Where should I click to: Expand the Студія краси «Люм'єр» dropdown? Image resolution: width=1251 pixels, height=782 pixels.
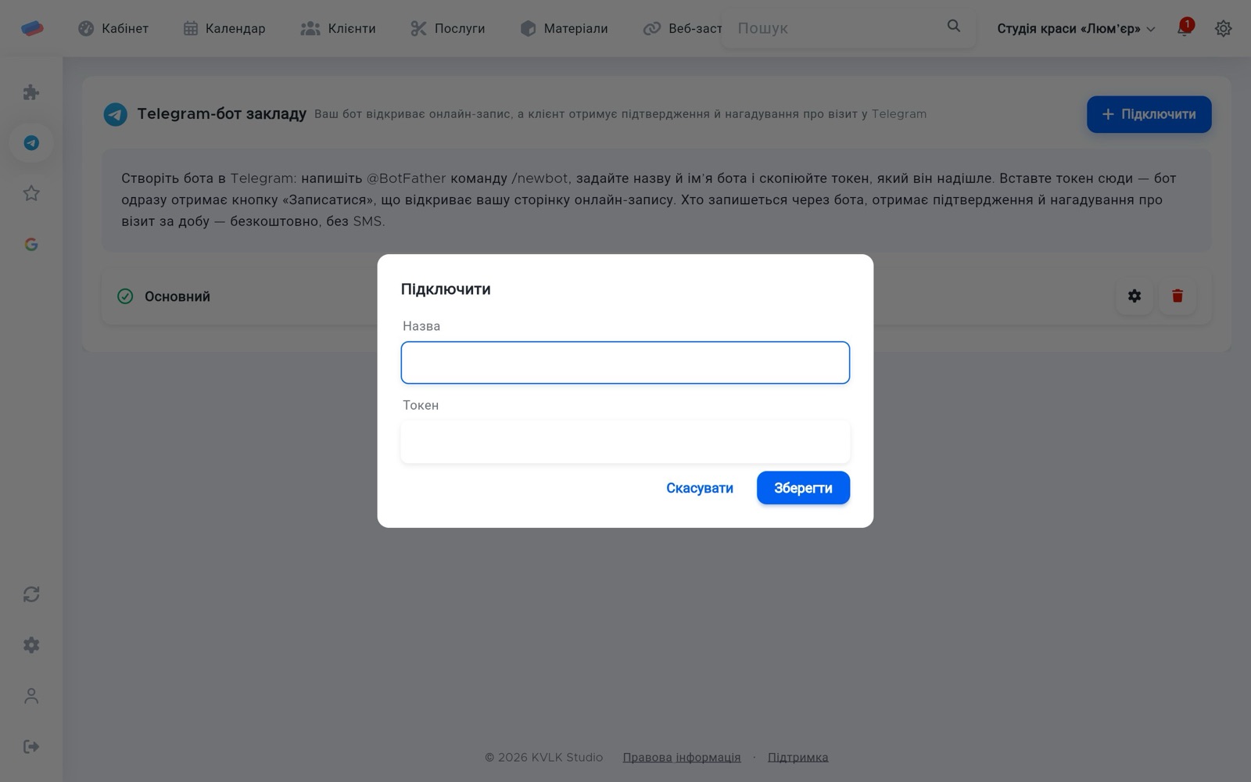click(1076, 28)
